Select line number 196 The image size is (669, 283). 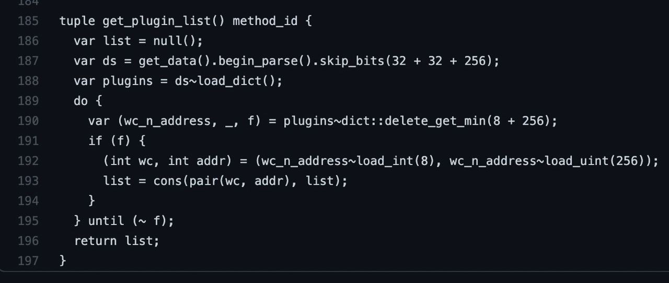(x=28, y=241)
